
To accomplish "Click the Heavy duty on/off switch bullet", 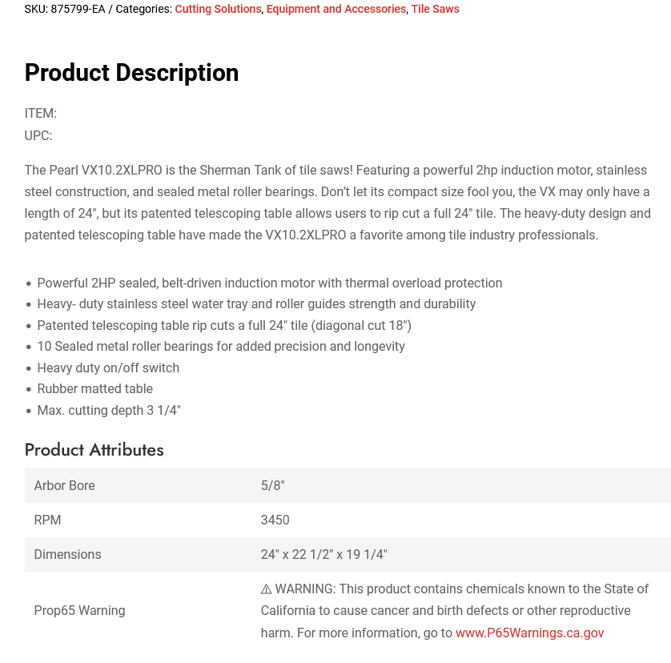I will tap(108, 368).
